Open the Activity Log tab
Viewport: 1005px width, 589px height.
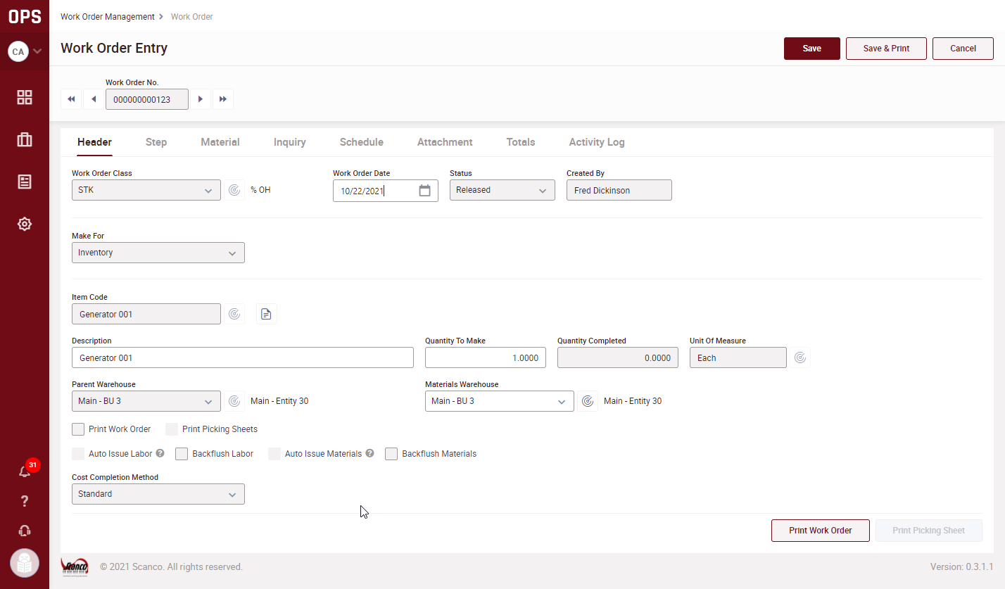pyautogui.click(x=596, y=142)
